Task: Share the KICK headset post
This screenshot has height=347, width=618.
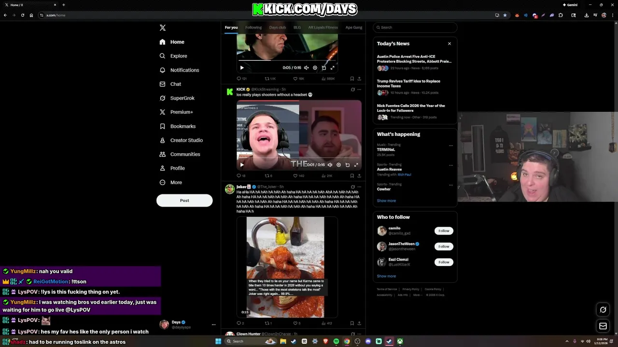Action: click(x=359, y=176)
